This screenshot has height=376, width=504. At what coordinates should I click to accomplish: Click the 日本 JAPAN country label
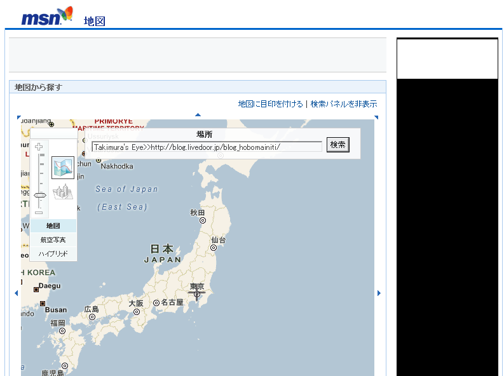click(162, 253)
